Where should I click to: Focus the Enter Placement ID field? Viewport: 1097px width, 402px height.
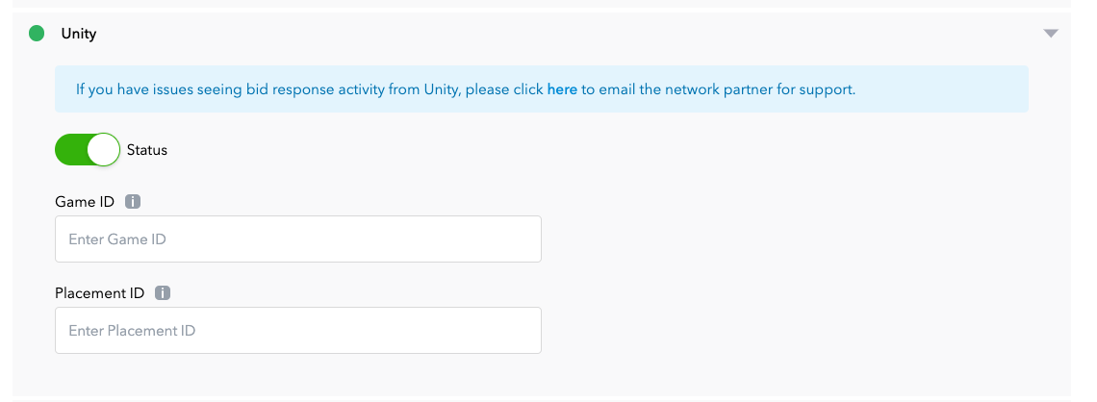(298, 331)
